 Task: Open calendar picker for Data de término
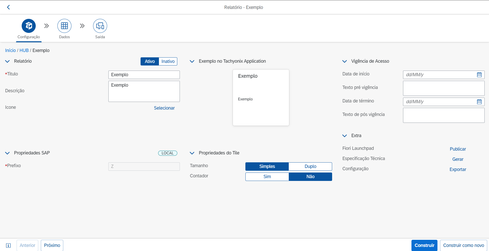[x=479, y=102]
